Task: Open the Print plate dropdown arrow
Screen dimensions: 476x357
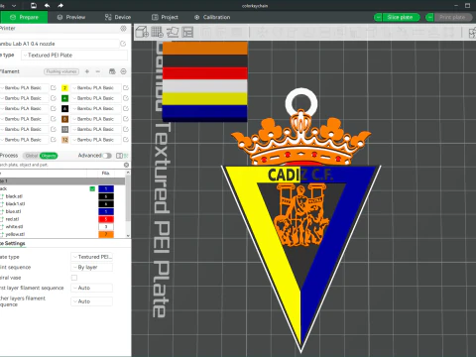Action: [x=429, y=17]
